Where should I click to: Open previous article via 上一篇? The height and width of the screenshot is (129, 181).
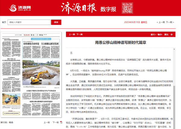[x=72, y=34]
